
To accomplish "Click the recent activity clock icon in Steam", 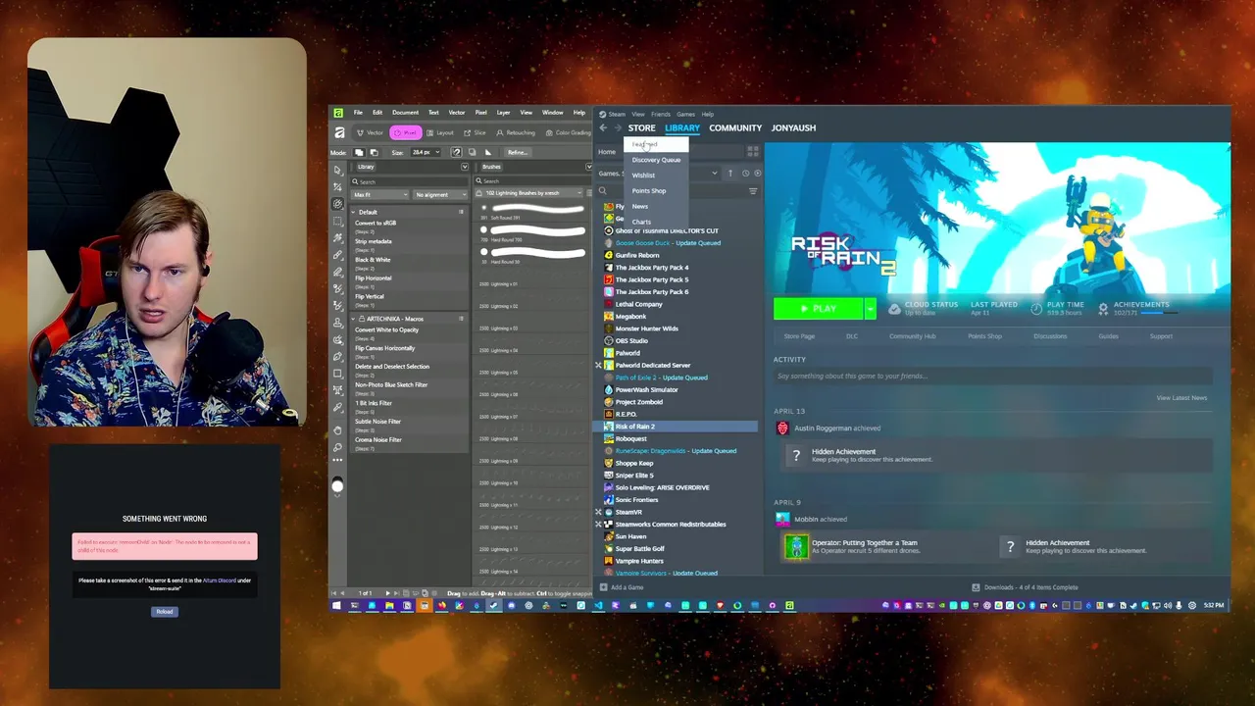I will (x=745, y=173).
